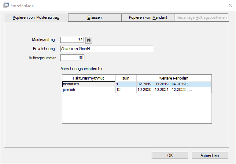The image size is (236, 164).
Task: Open the Erfassen tab
Action: tap(95, 17)
